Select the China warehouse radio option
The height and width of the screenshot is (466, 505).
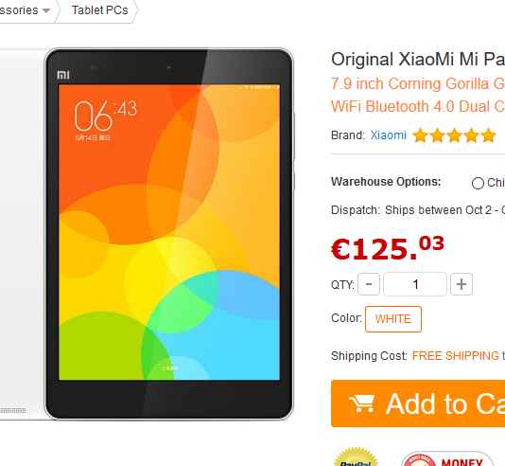(x=478, y=183)
